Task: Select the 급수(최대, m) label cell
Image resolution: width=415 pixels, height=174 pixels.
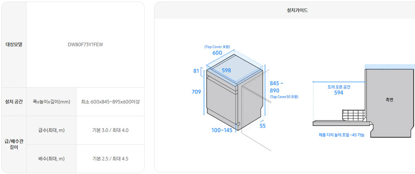Action: pyautogui.click(x=51, y=130)
